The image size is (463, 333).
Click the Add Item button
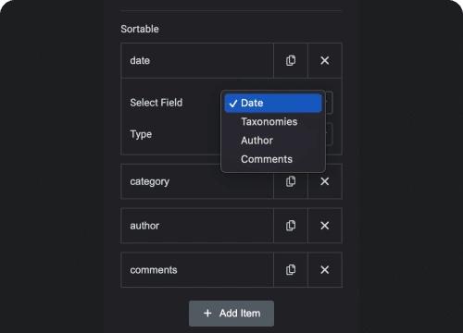231,314
